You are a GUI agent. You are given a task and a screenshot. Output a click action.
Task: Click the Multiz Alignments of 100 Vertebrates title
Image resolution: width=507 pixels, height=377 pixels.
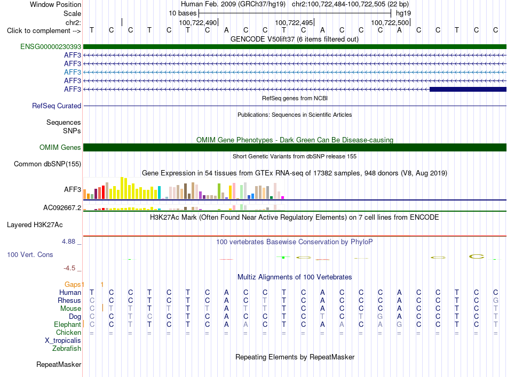[x=295, y=277]
